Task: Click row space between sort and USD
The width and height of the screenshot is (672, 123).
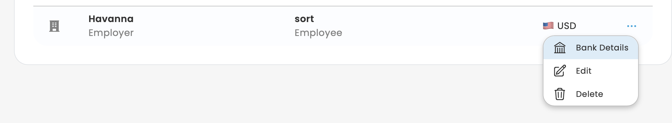Action: [438, 26]
